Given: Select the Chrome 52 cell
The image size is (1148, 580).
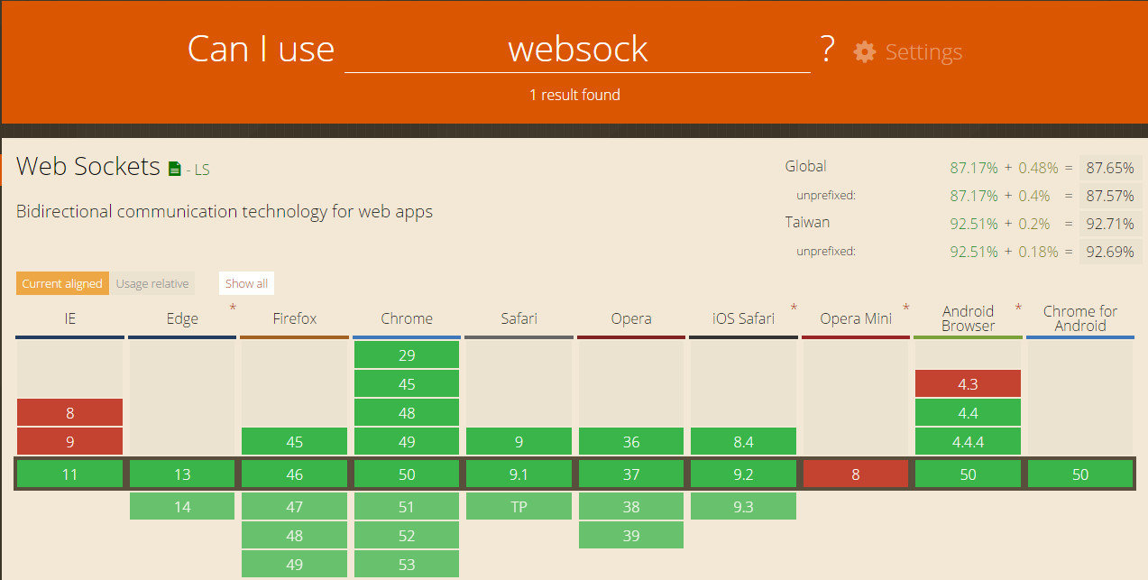Looking at the screenshot, I should 407,536.
